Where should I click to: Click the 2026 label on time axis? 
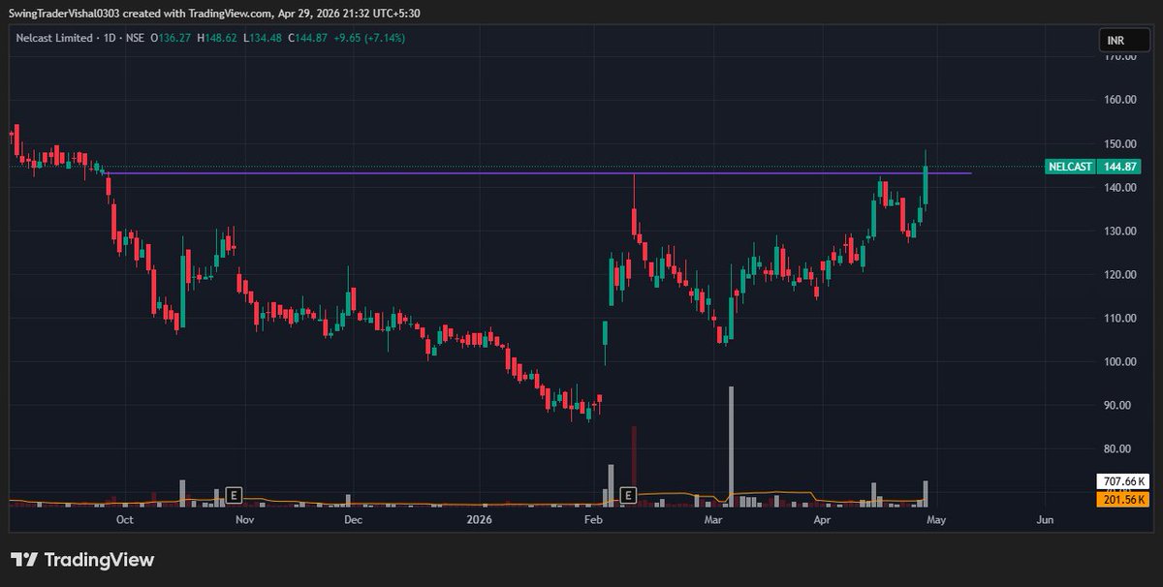(x=479, y=520)
